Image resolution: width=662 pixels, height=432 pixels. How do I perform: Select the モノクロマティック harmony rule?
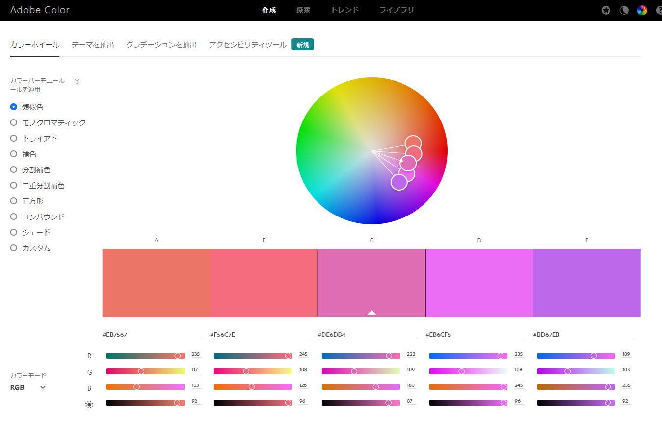coord(14,122)
